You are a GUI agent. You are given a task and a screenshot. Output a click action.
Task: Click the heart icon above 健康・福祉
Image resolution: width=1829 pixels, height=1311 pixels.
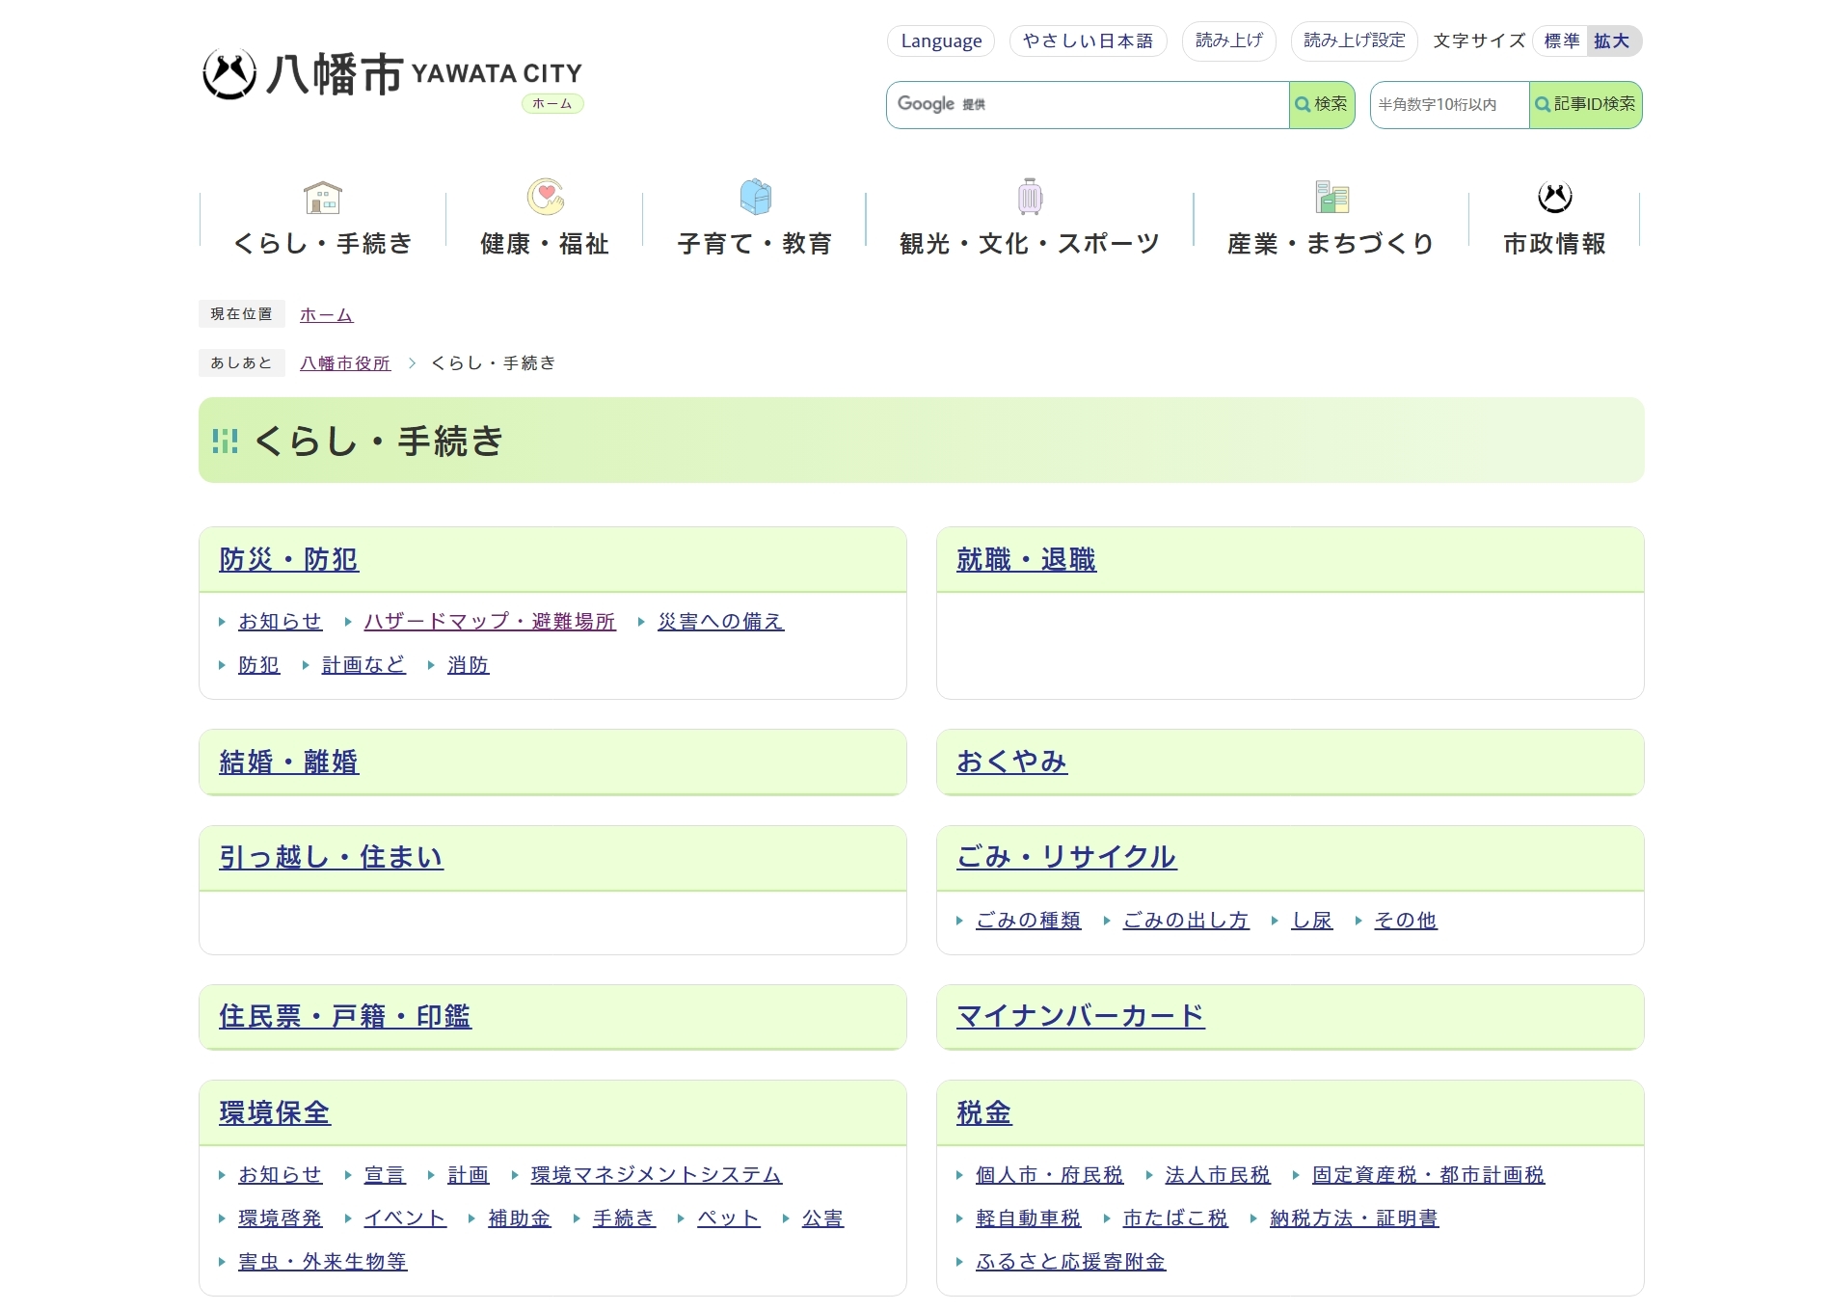tap(545, 197)
